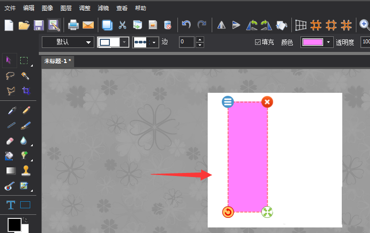
Task: Open the fill color dropdown arrow
Action: [x=328, y=42]
